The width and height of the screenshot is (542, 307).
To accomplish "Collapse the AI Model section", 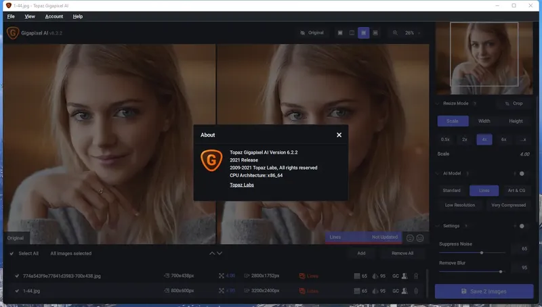I will 437,173.
